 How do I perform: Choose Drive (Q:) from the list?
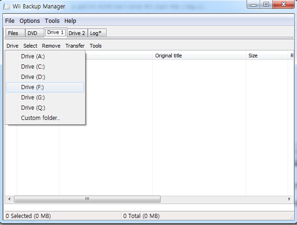(45, 107)
